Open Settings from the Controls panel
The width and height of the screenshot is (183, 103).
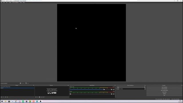point(164,94)
